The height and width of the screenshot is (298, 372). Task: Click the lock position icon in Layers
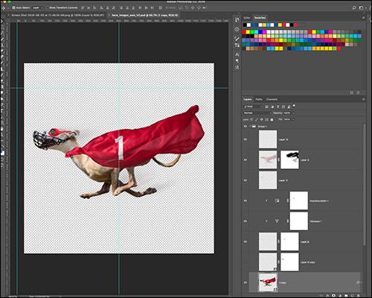point(261,120)
